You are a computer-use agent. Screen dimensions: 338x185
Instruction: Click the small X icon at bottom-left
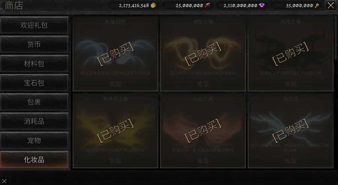[4, 181]
